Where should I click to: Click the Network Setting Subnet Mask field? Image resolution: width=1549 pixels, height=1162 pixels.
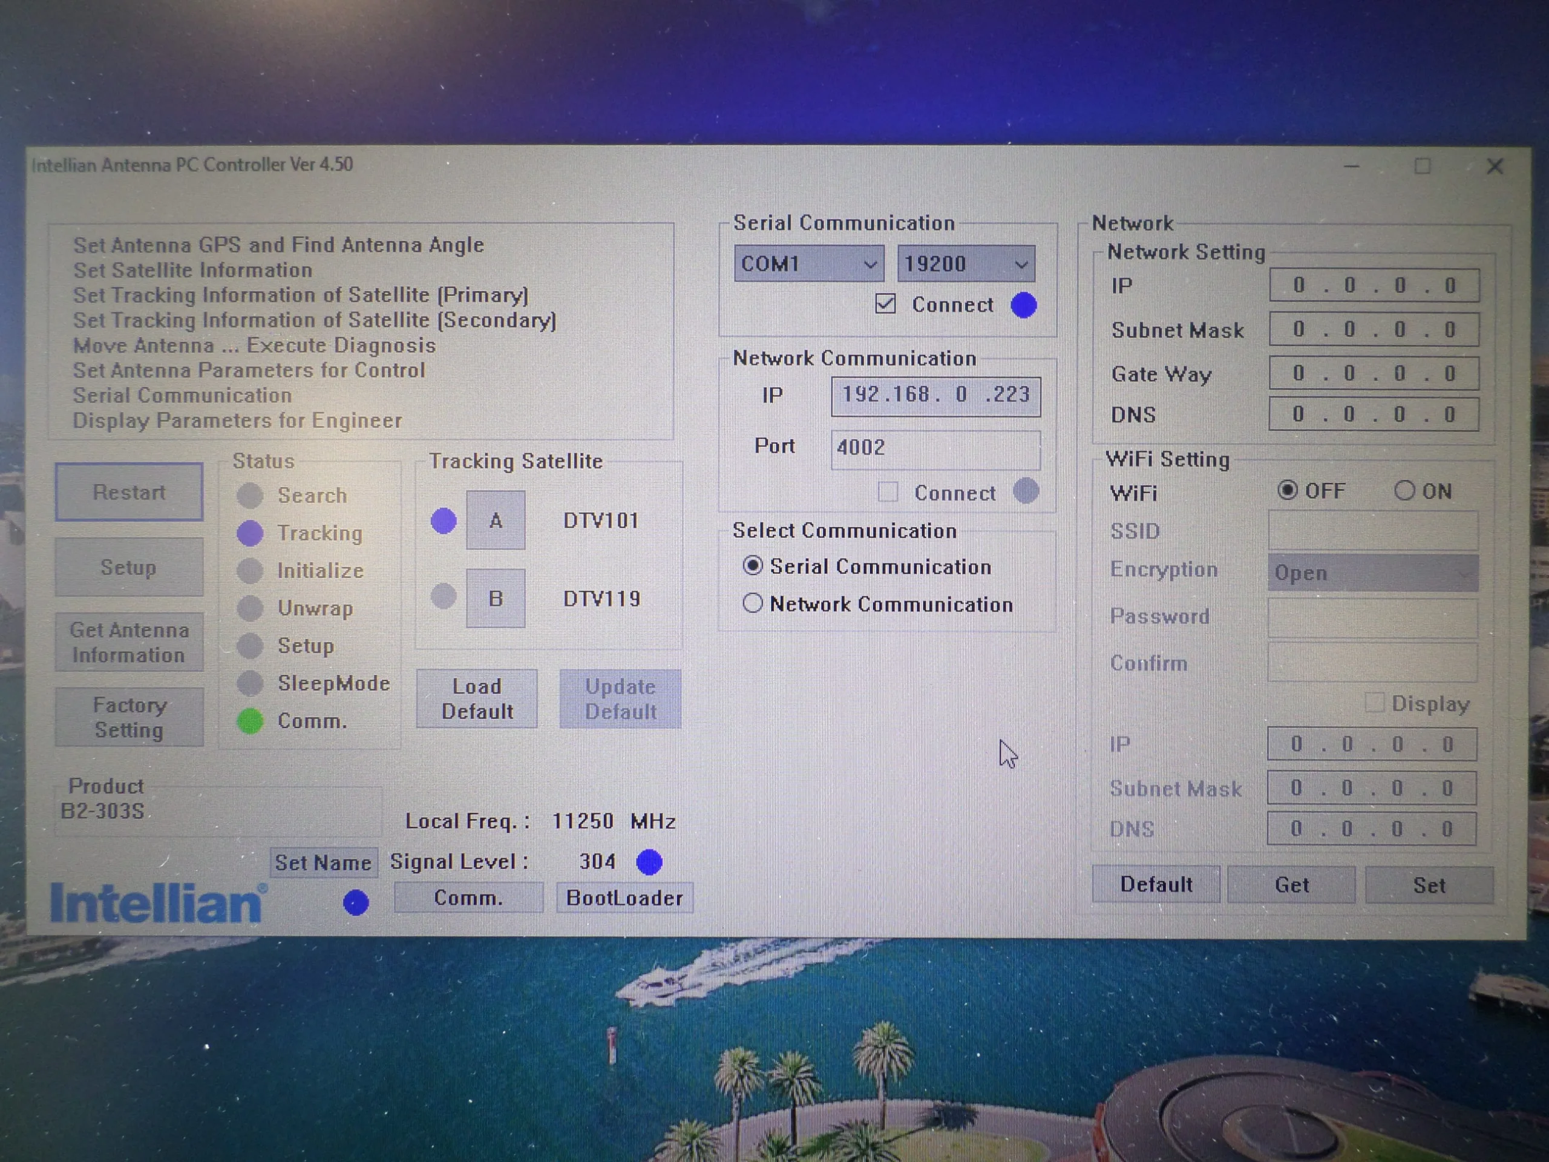[1374, 329]
